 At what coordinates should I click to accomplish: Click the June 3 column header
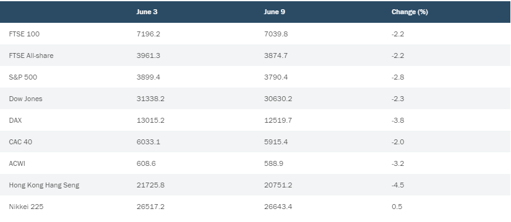(x=147, y=12)
